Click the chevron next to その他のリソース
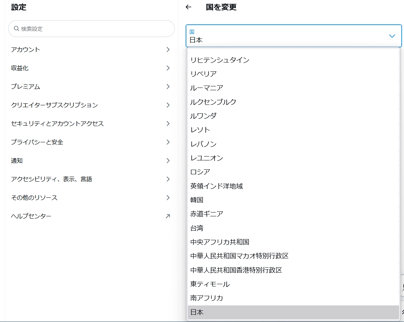The height and width of the screenshot is (322, 404). 168,198
